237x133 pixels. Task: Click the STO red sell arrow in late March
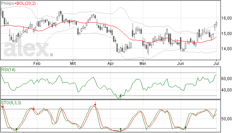pyautogui.click(x=95, y=104)
